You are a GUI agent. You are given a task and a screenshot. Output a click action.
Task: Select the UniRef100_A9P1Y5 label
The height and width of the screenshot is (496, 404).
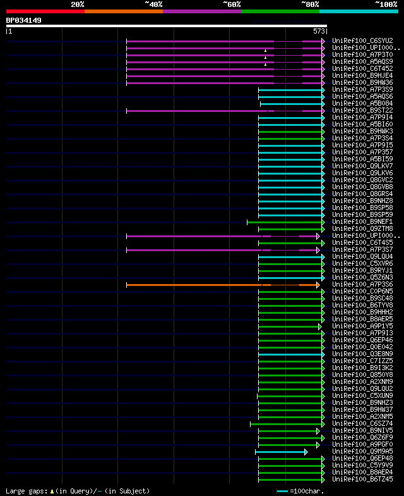[x=362, y=326]
